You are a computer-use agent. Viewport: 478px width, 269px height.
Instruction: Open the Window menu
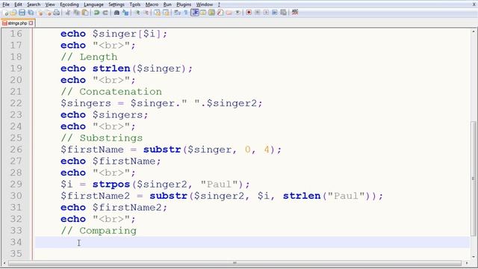pyautogui.click(x=205, y=4)
